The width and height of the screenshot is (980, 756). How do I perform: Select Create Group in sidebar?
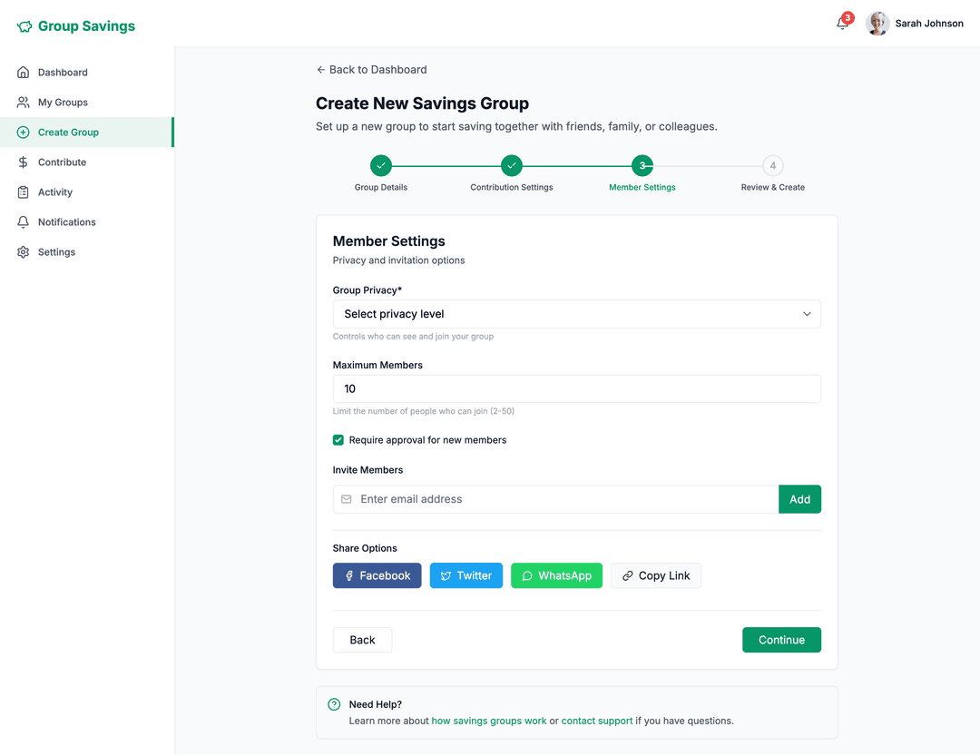coord(68,133)
